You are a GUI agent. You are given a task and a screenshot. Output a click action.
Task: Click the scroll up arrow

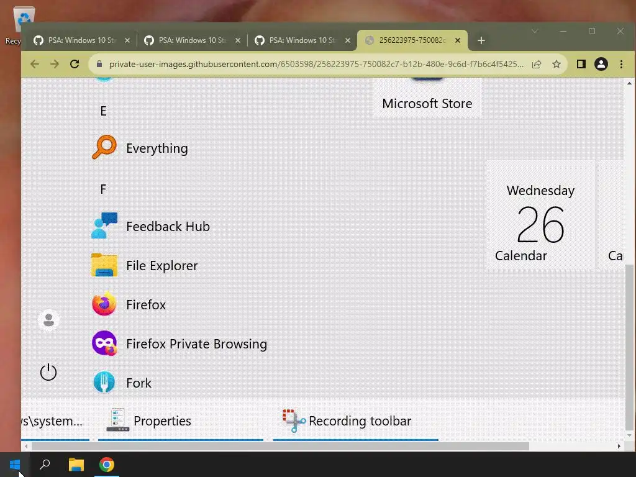click(x=629, y=83)
